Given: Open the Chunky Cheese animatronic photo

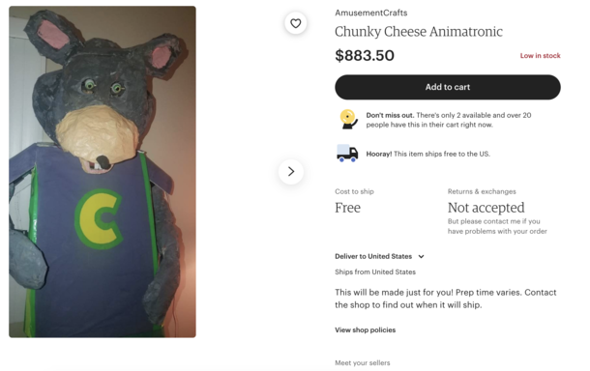Looking at the screenshot, I should [x=103, y=172].
